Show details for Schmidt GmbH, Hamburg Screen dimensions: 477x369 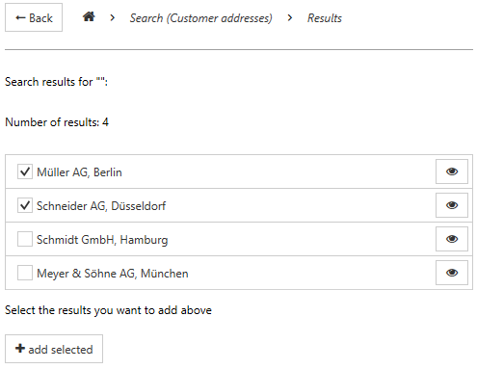[452, 239]
